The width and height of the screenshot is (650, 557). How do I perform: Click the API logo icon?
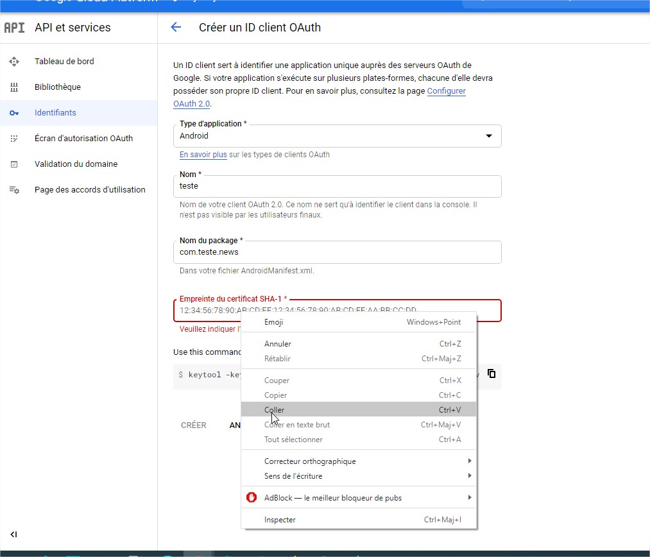point(14,28)
